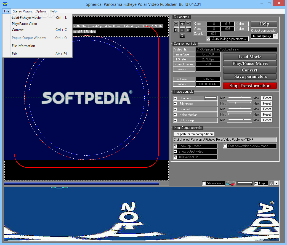Screen dimensions: 287x245
Task: Uncheck the Brightness checkbox
Action: click(175, 103)
